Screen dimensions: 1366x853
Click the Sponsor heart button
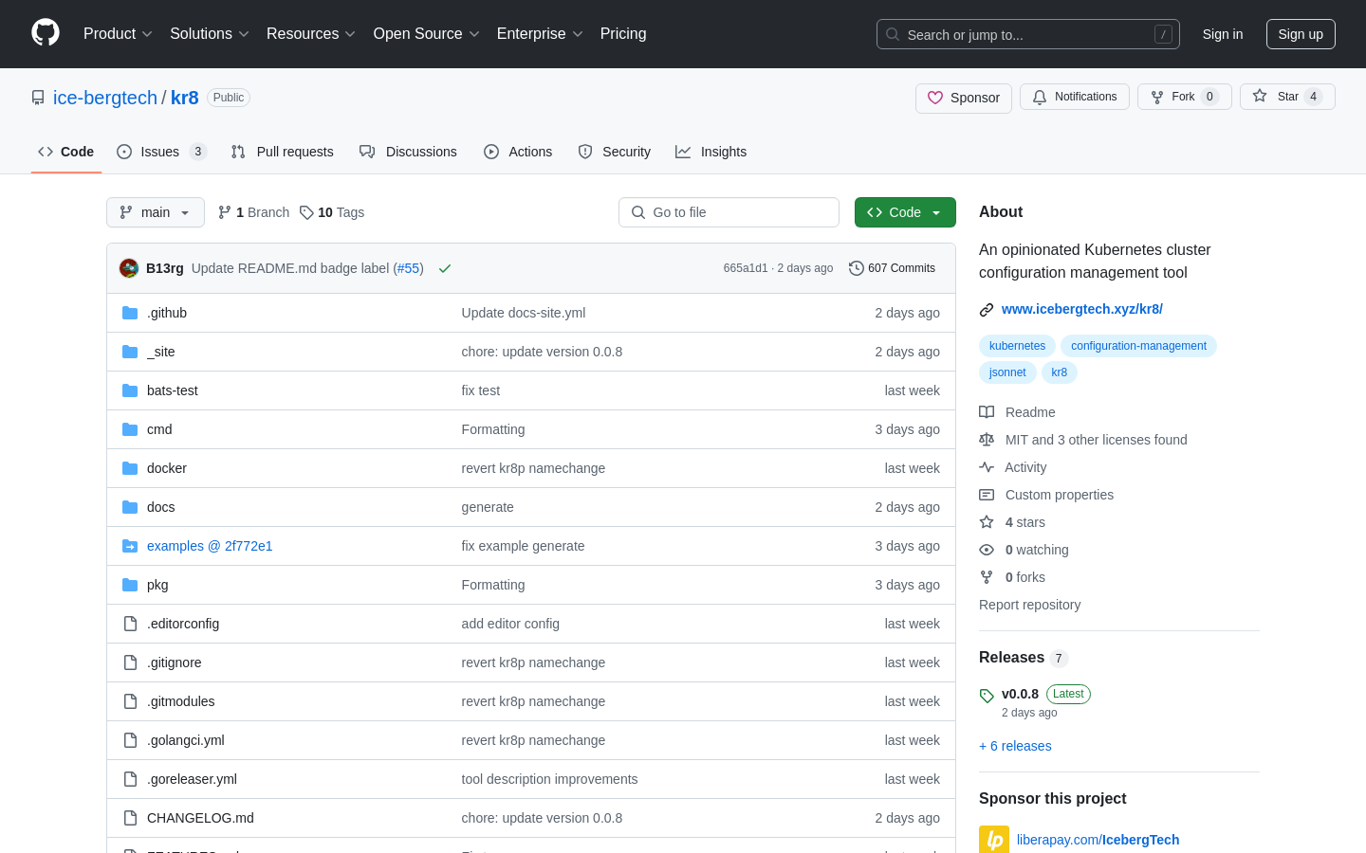(964, 98)
